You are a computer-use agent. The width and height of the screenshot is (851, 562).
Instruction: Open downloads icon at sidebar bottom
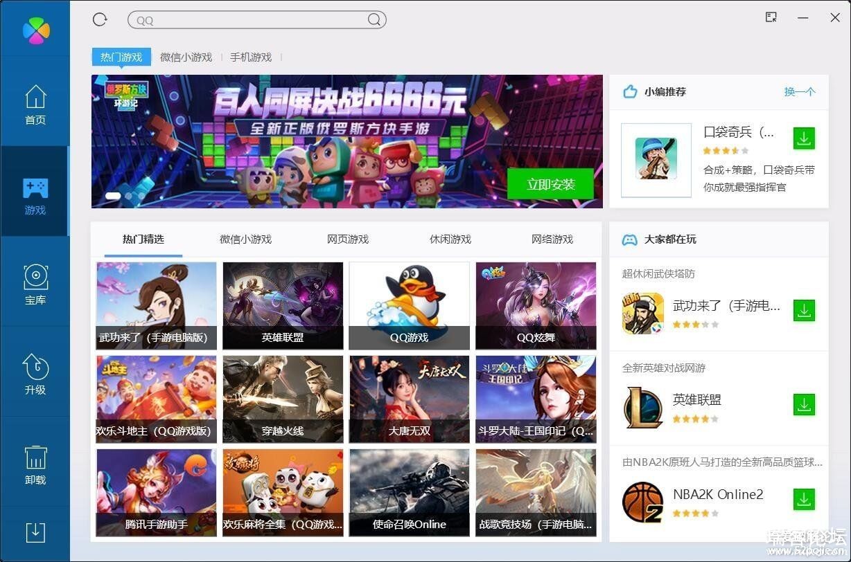[35, 532]
